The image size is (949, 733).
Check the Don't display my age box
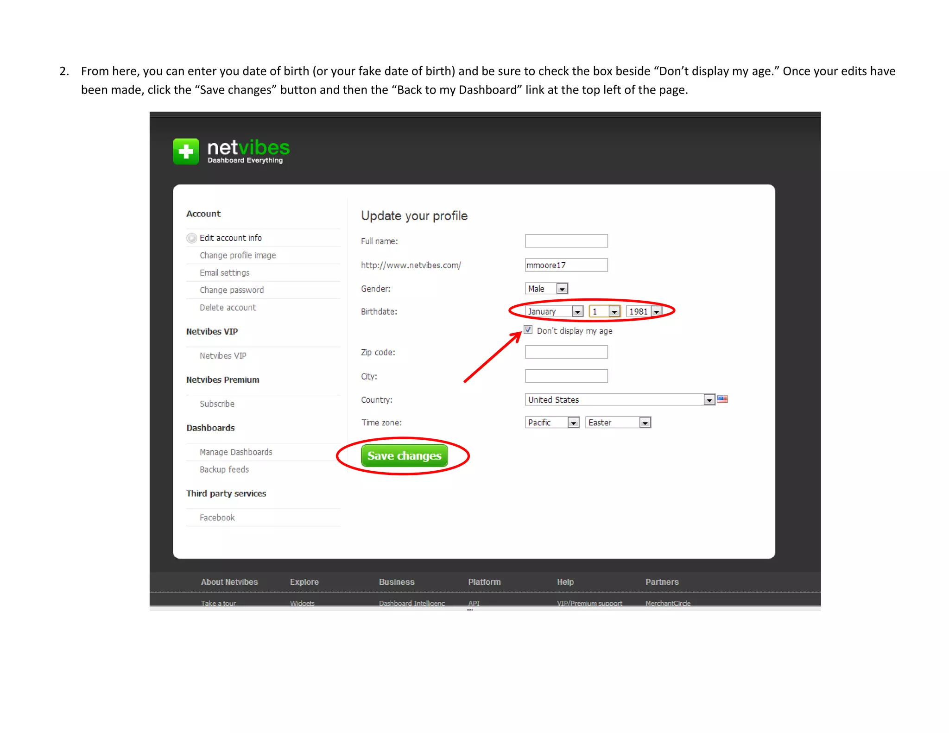(x=528, y=329)
